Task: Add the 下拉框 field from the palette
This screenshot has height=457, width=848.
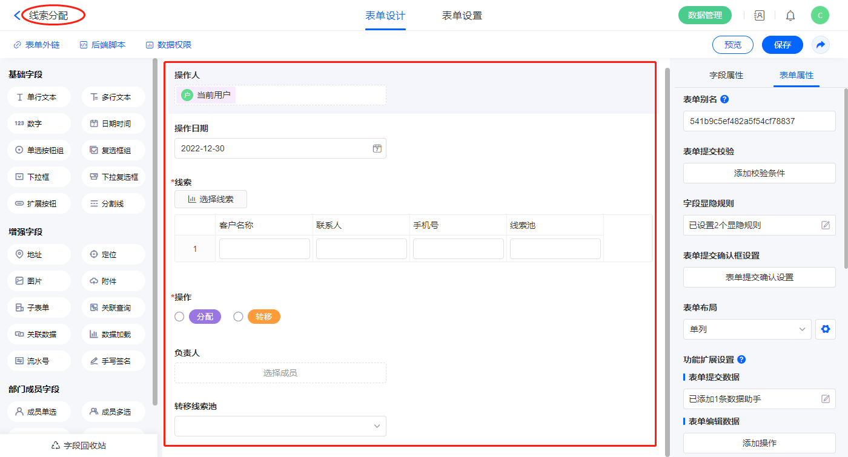Action: pos(39,177)
